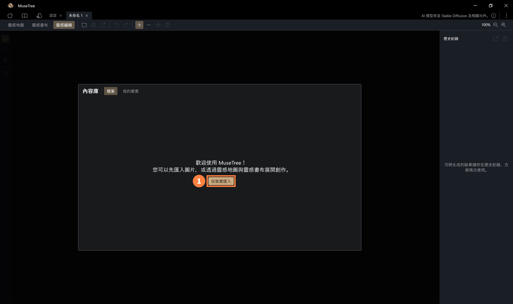Open 我的最愛 tab in content library

(x=131, y=91)
